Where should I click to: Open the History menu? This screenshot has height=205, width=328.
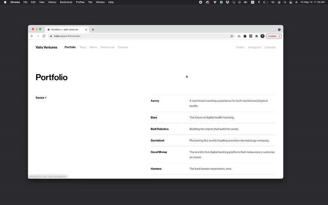click(x=52, y=2)
